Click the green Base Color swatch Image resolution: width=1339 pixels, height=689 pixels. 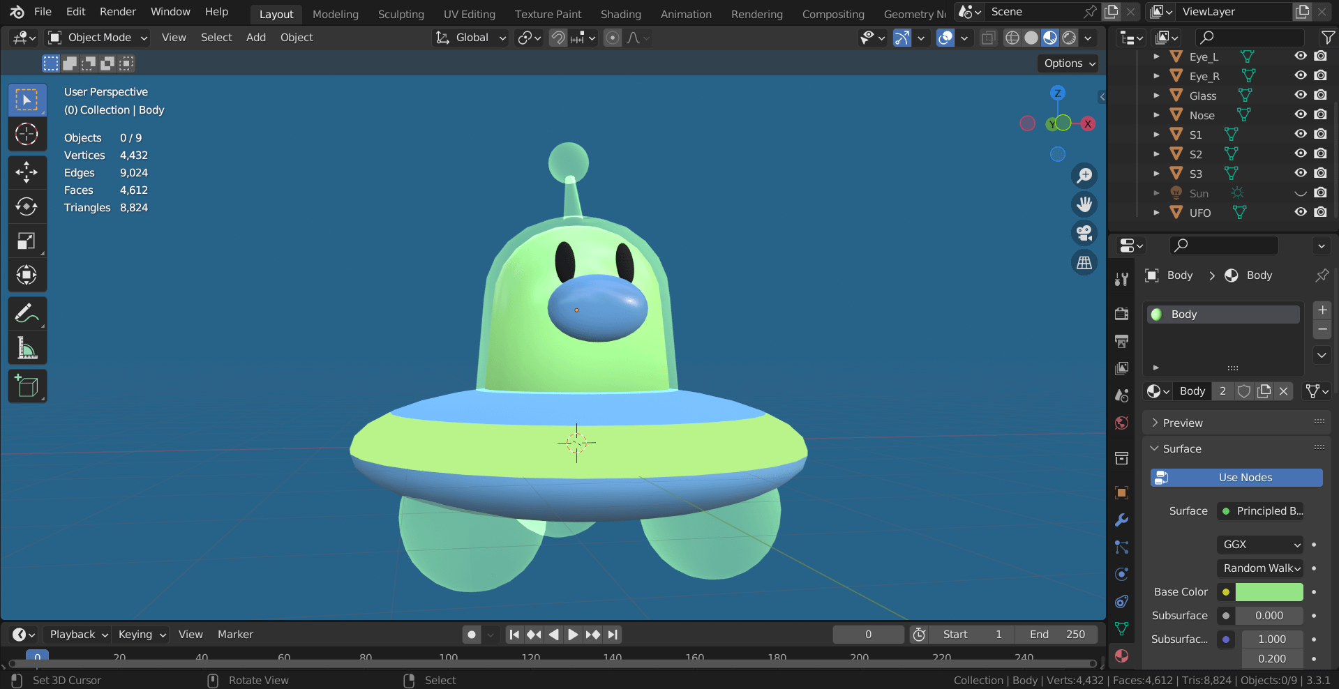(1269, 592)
